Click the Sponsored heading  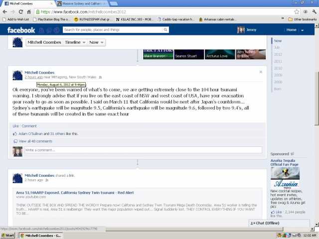280,154
